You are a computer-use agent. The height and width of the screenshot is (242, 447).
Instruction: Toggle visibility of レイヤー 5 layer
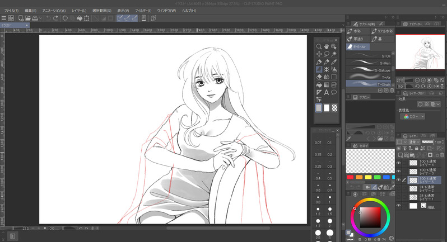pyautogui.click(x=399, y=180)
